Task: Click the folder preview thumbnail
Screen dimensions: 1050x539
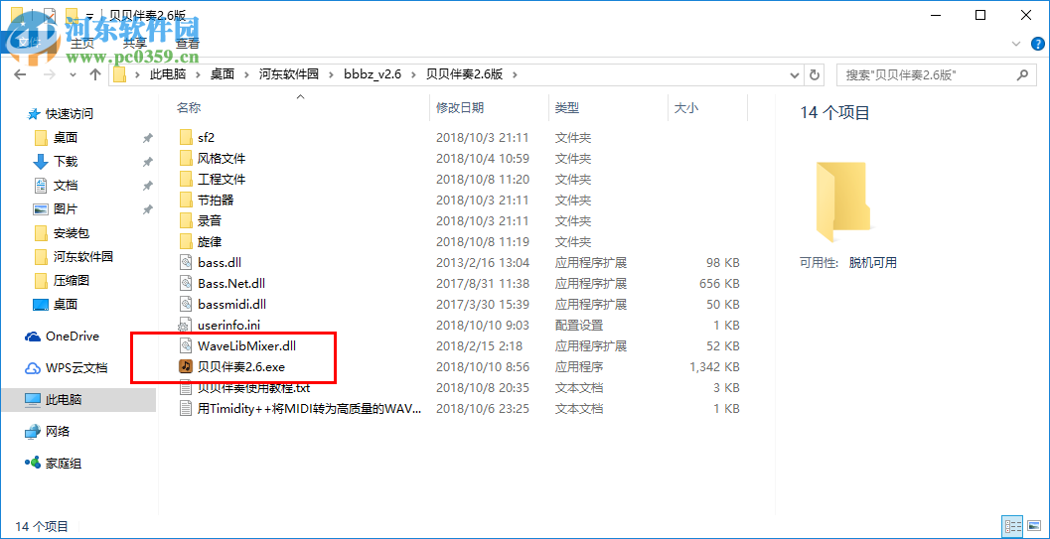Action: [842, 202]
